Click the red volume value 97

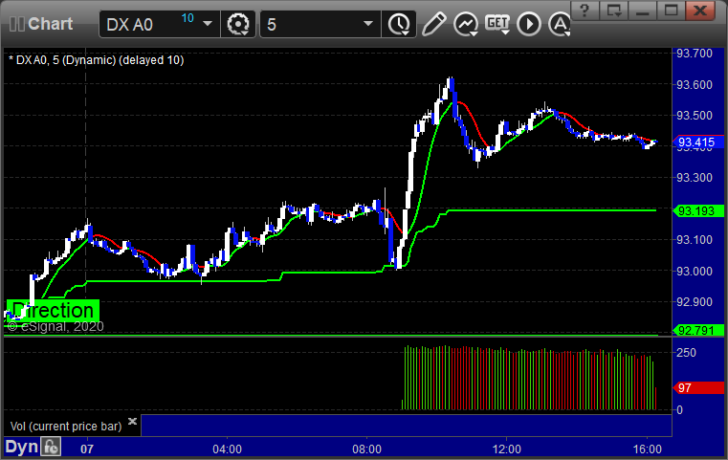pos(698,387)
